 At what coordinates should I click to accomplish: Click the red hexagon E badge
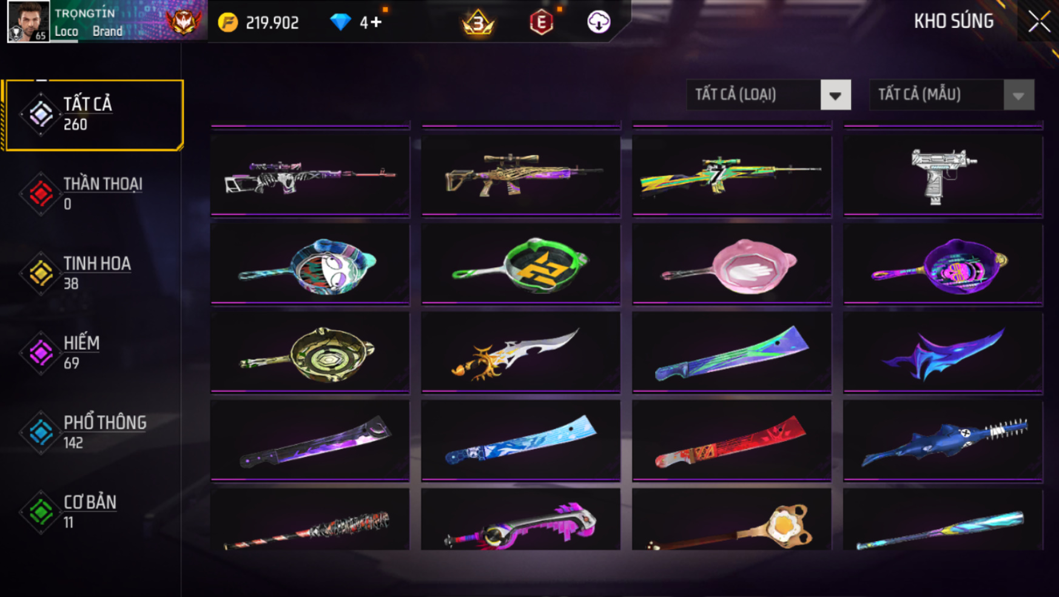(x=541, y=23)
